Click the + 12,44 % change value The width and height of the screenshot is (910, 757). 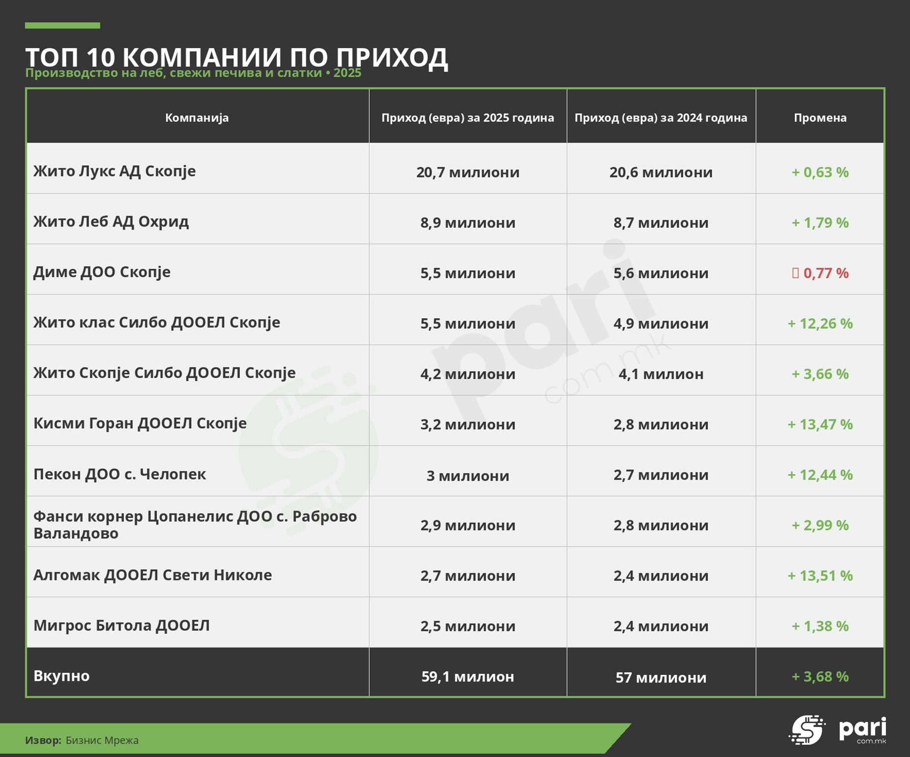(820, 475)
